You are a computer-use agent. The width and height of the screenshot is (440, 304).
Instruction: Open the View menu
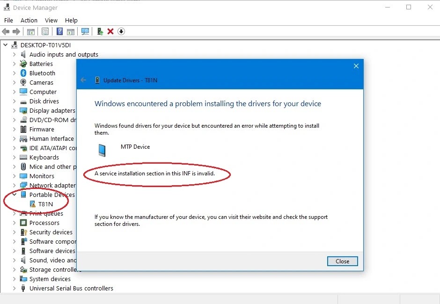coord(51,20)
